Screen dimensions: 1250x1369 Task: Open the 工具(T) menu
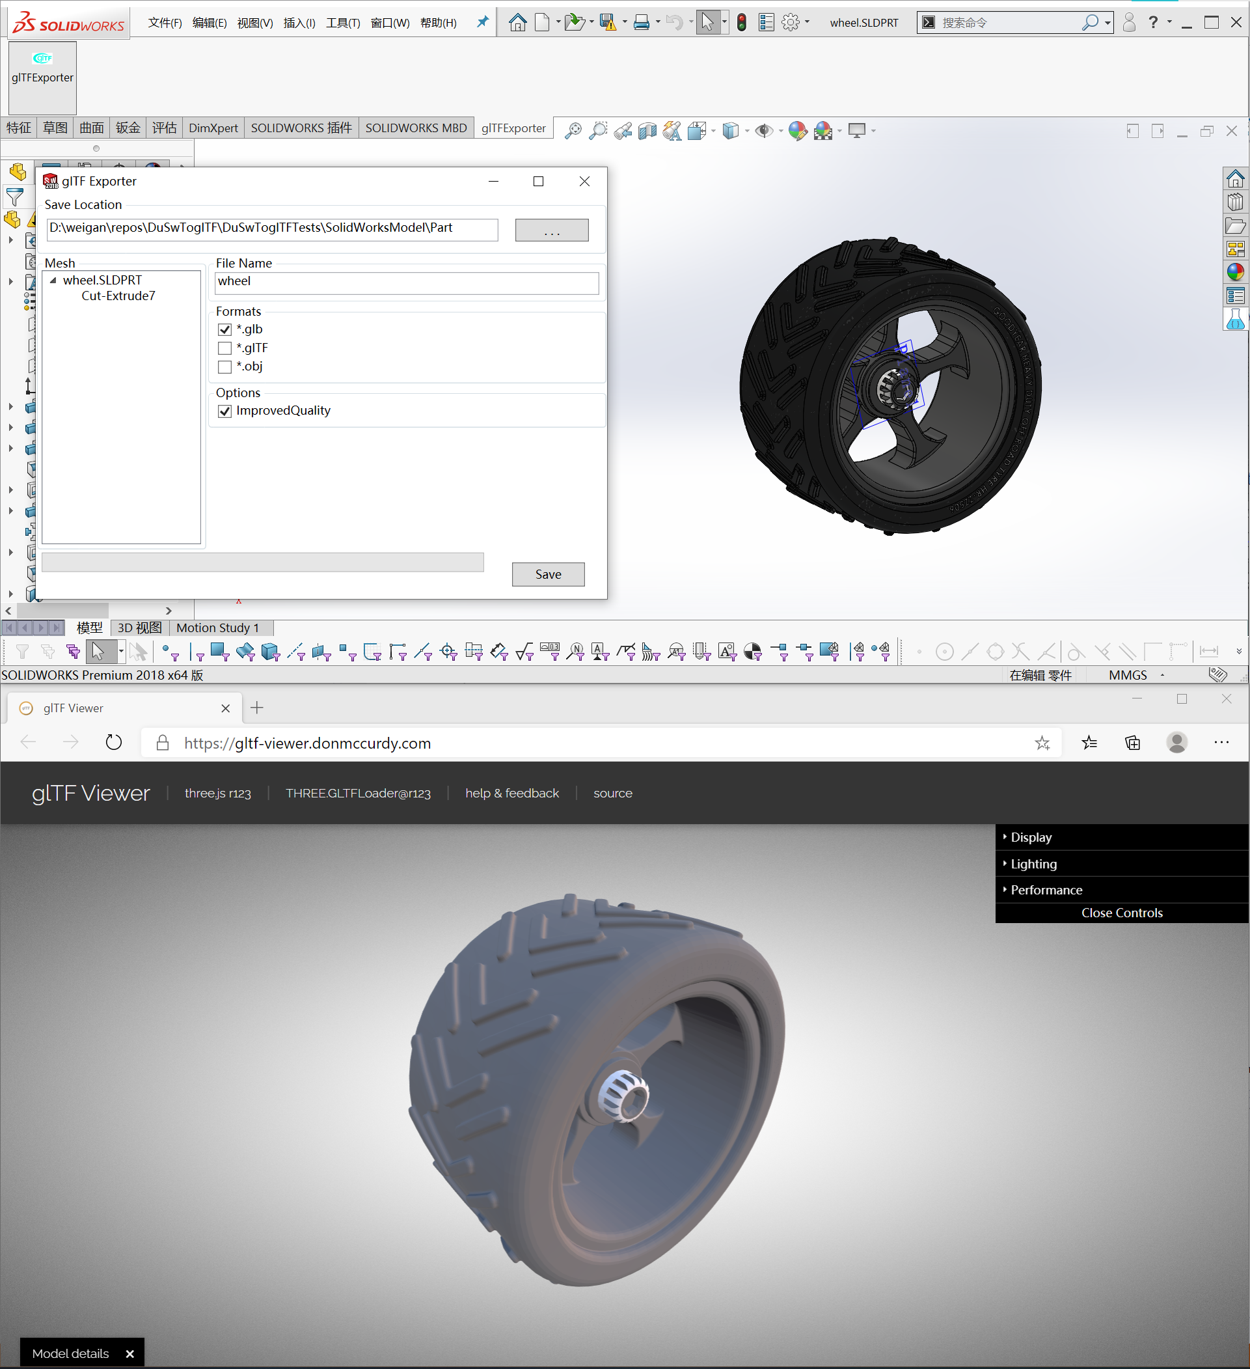(343, 22)
